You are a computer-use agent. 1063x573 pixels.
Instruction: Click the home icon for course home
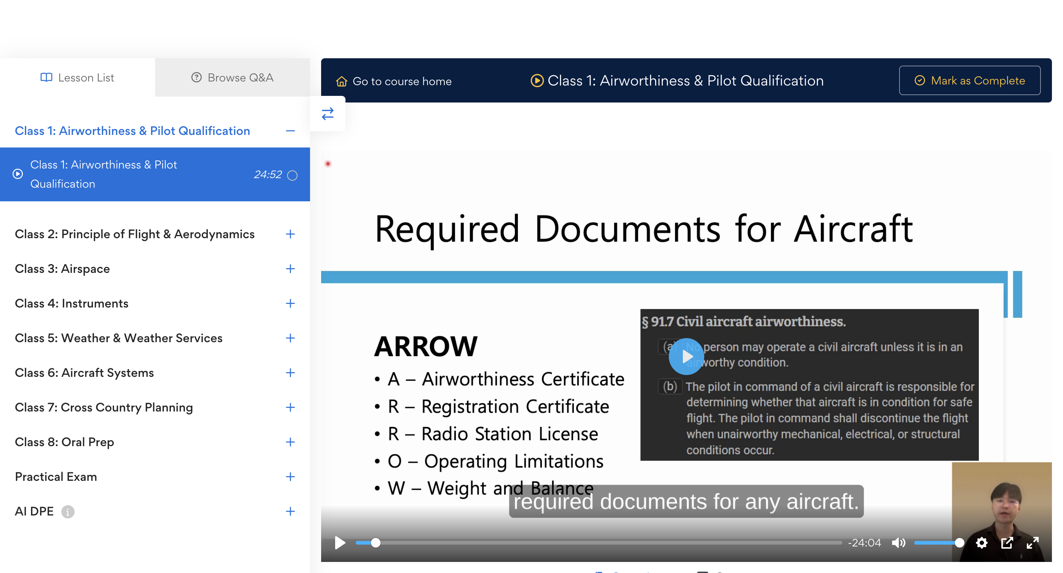[342, 81]
